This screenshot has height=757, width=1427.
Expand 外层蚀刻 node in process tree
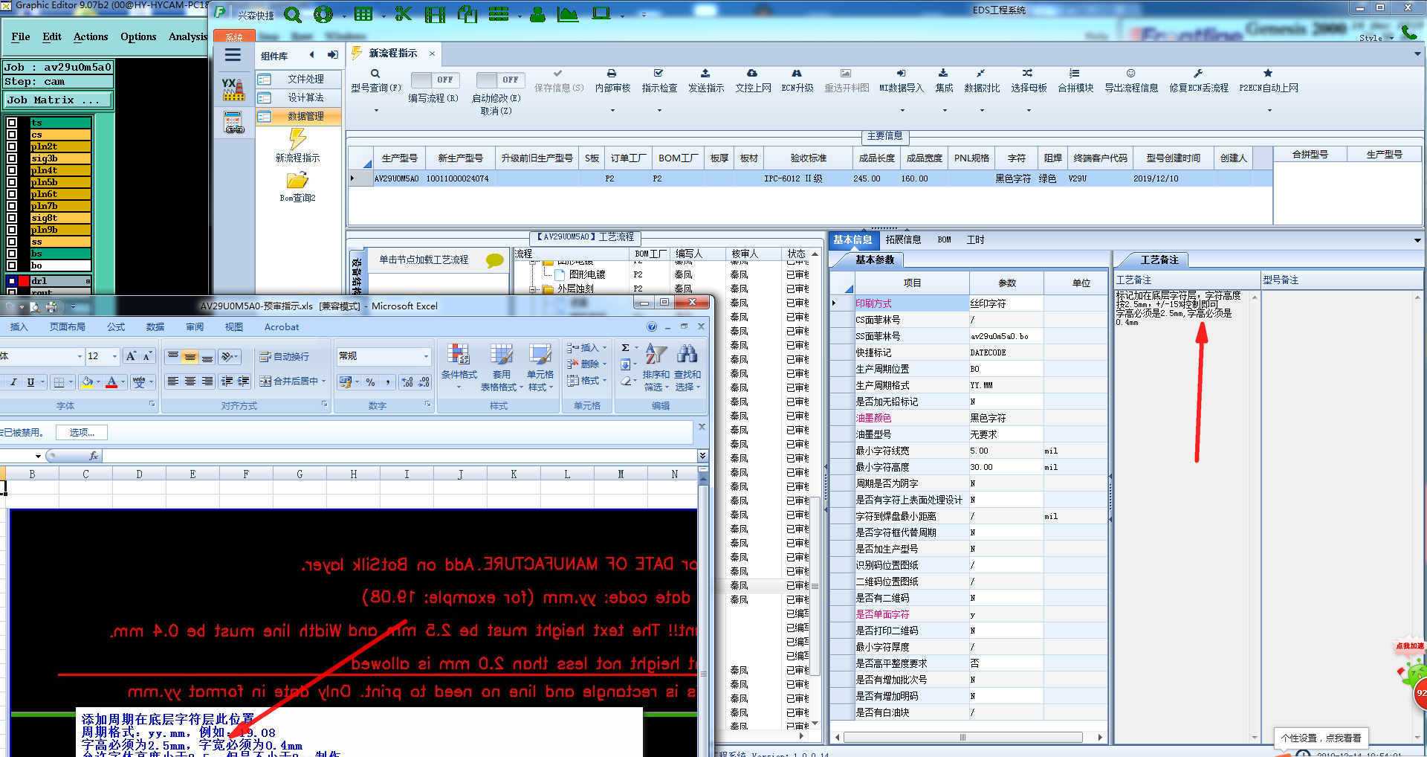coord(533,289)
